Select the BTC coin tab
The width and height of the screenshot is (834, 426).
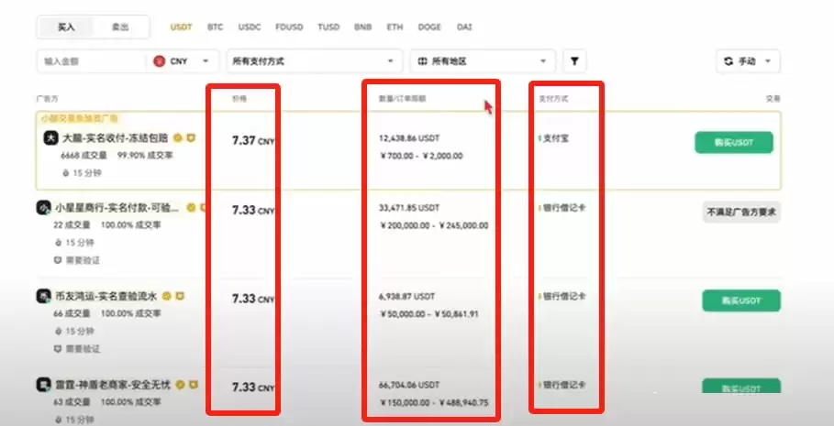click(x=216, y=27)
